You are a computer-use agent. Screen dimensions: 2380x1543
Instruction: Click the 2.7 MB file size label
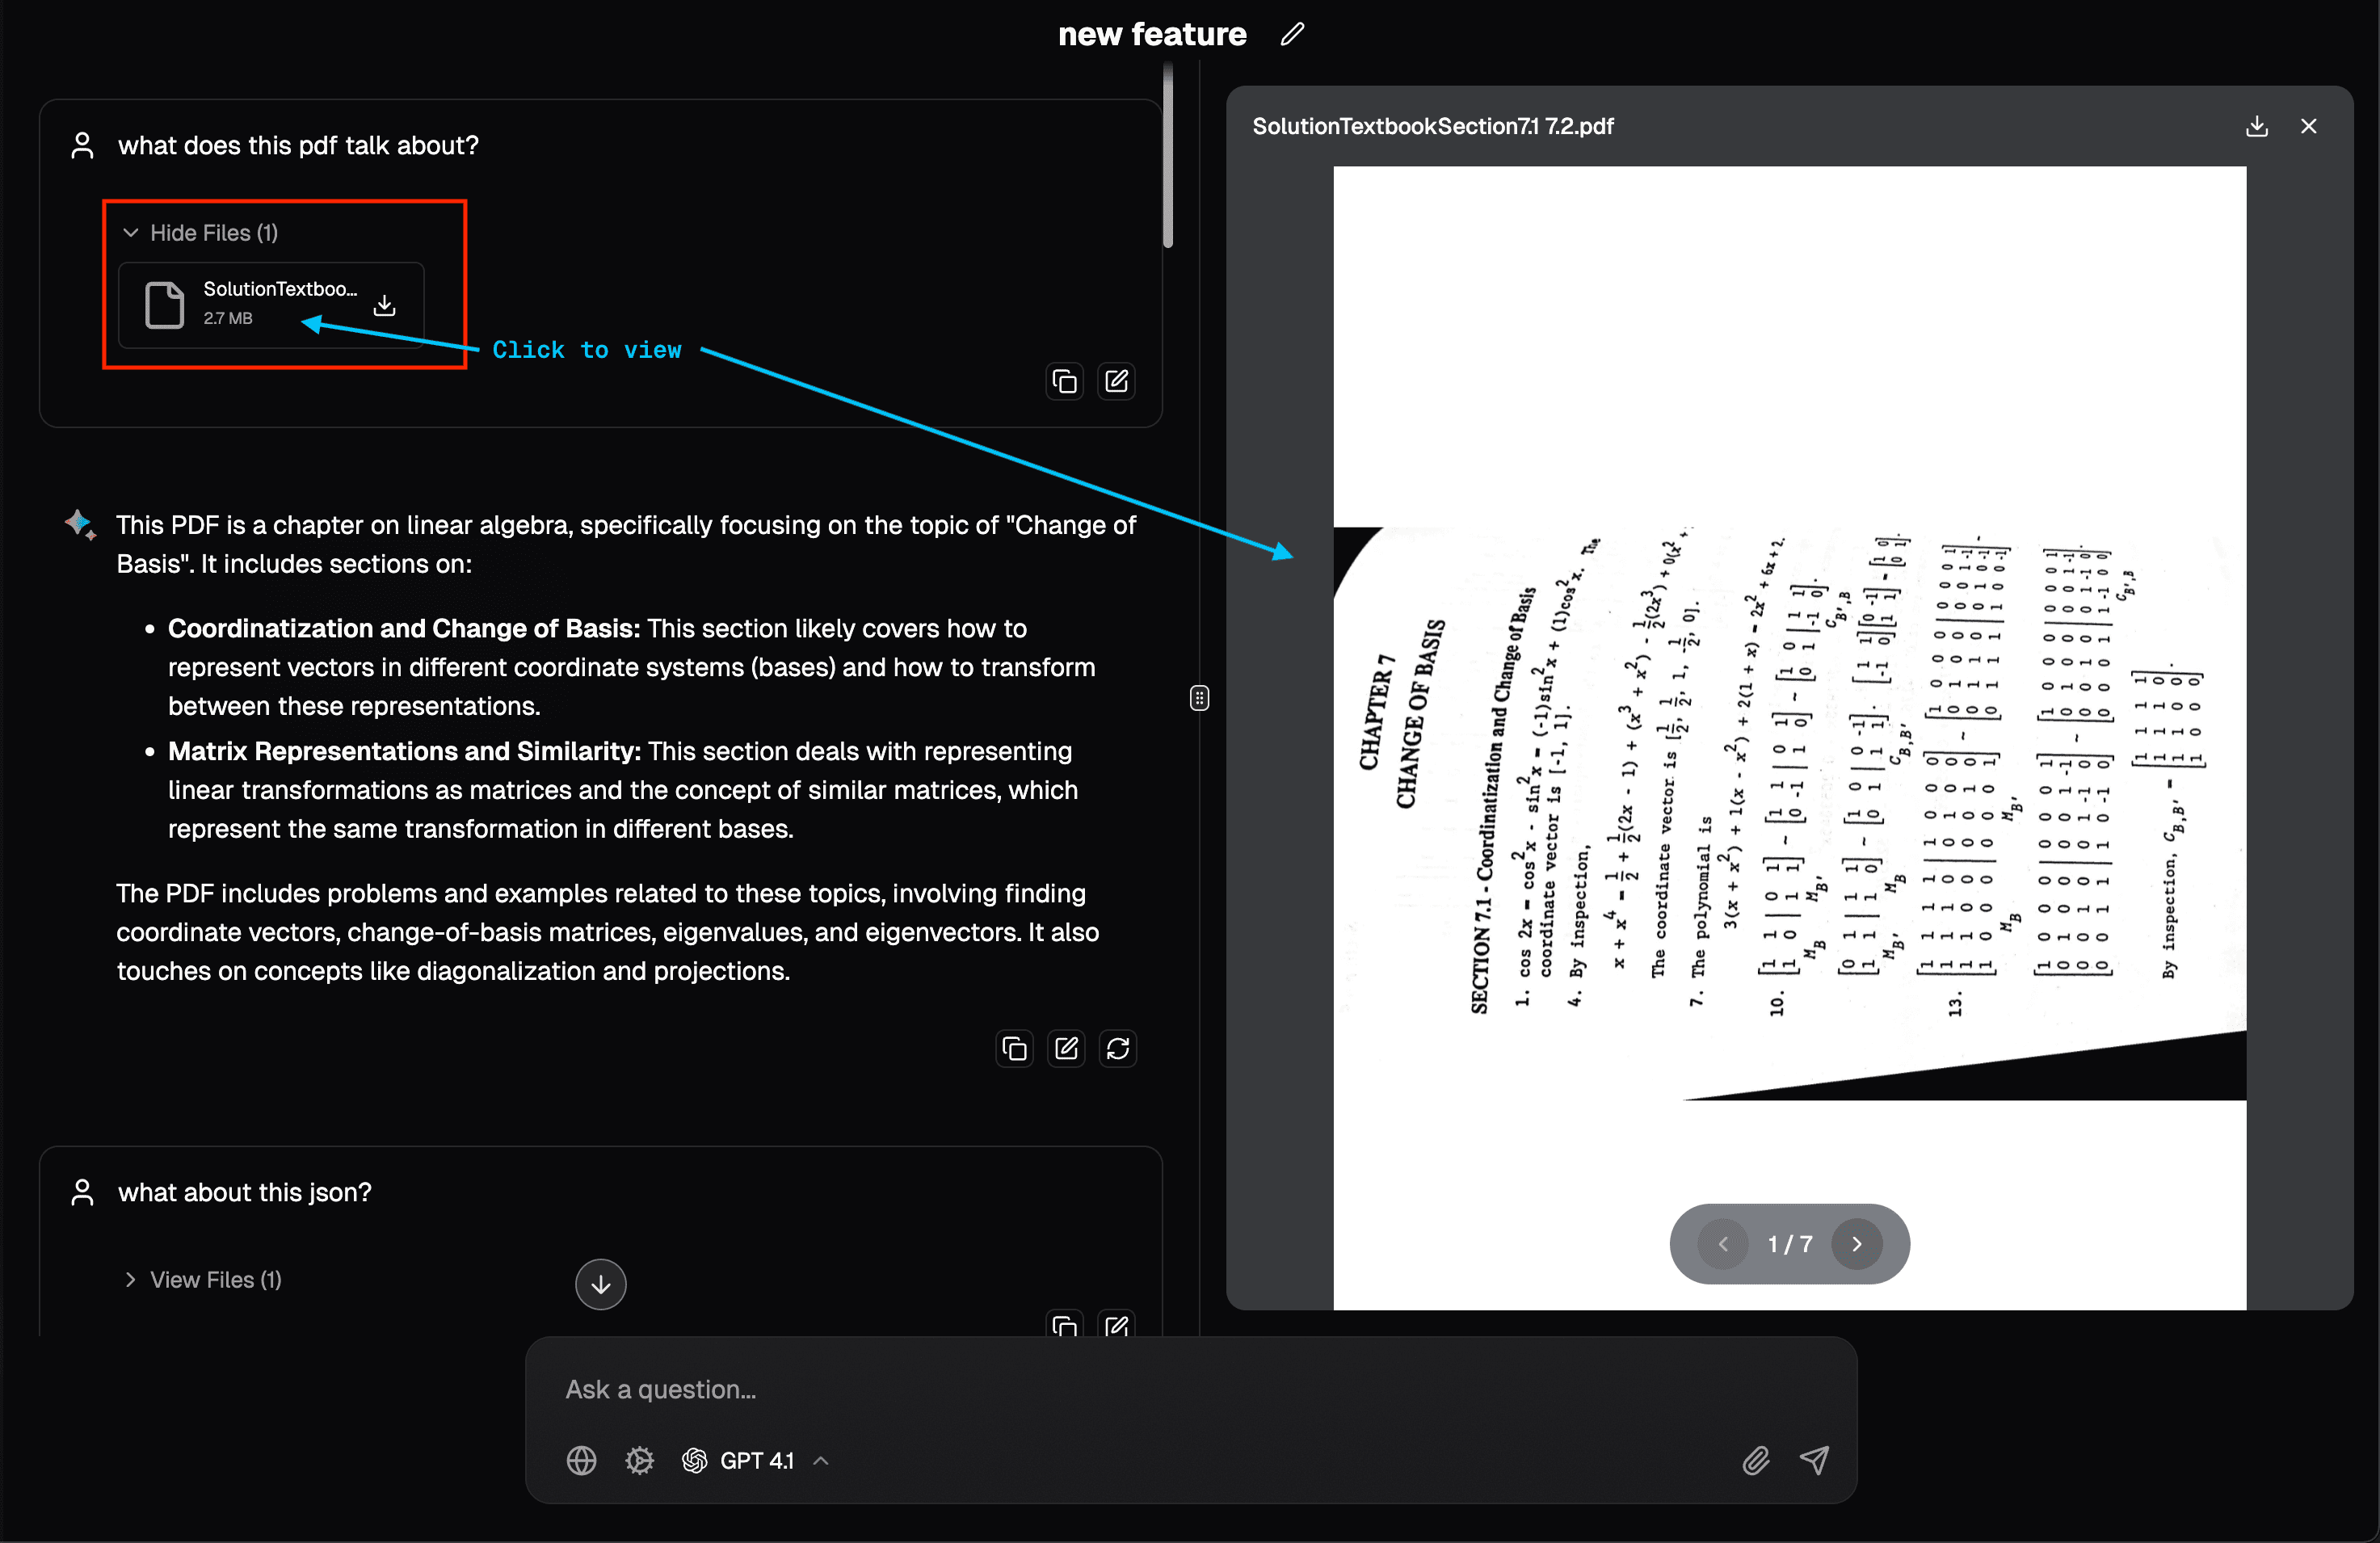point(228,318)
